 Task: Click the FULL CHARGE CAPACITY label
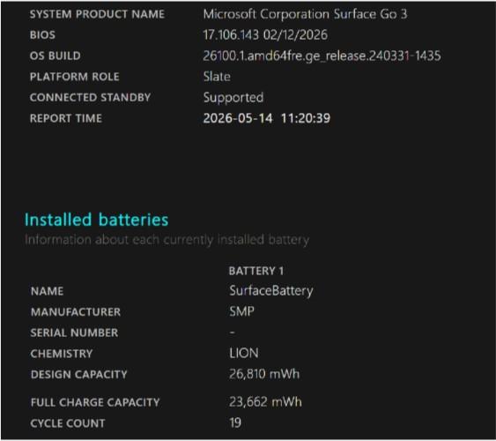(x=95, y=402)
